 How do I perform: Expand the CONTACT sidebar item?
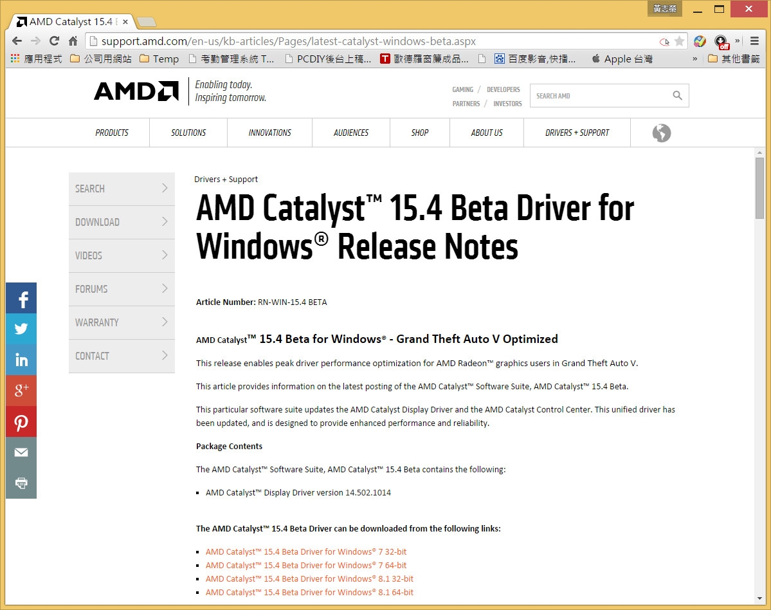click(x=122, y=356)
